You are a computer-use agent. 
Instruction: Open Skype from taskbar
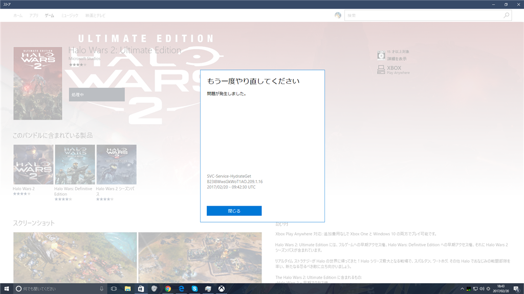coord(194,289)
